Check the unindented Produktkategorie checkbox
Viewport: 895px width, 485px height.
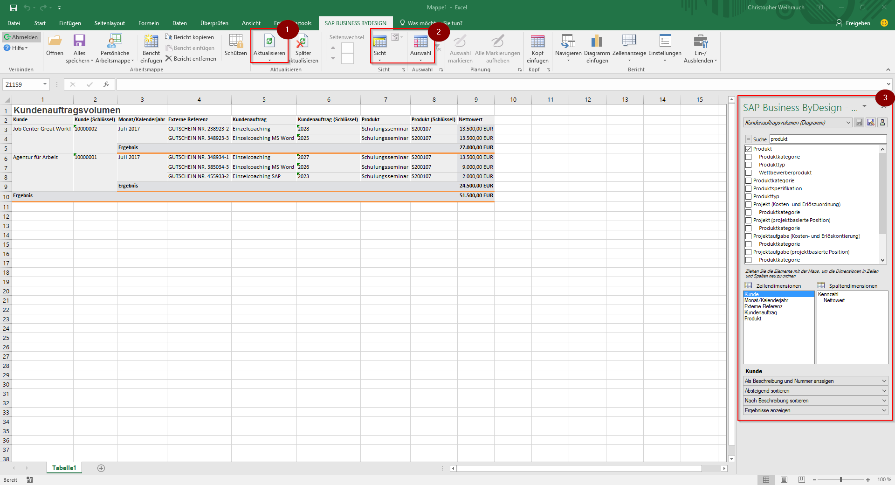pos(749,181)
